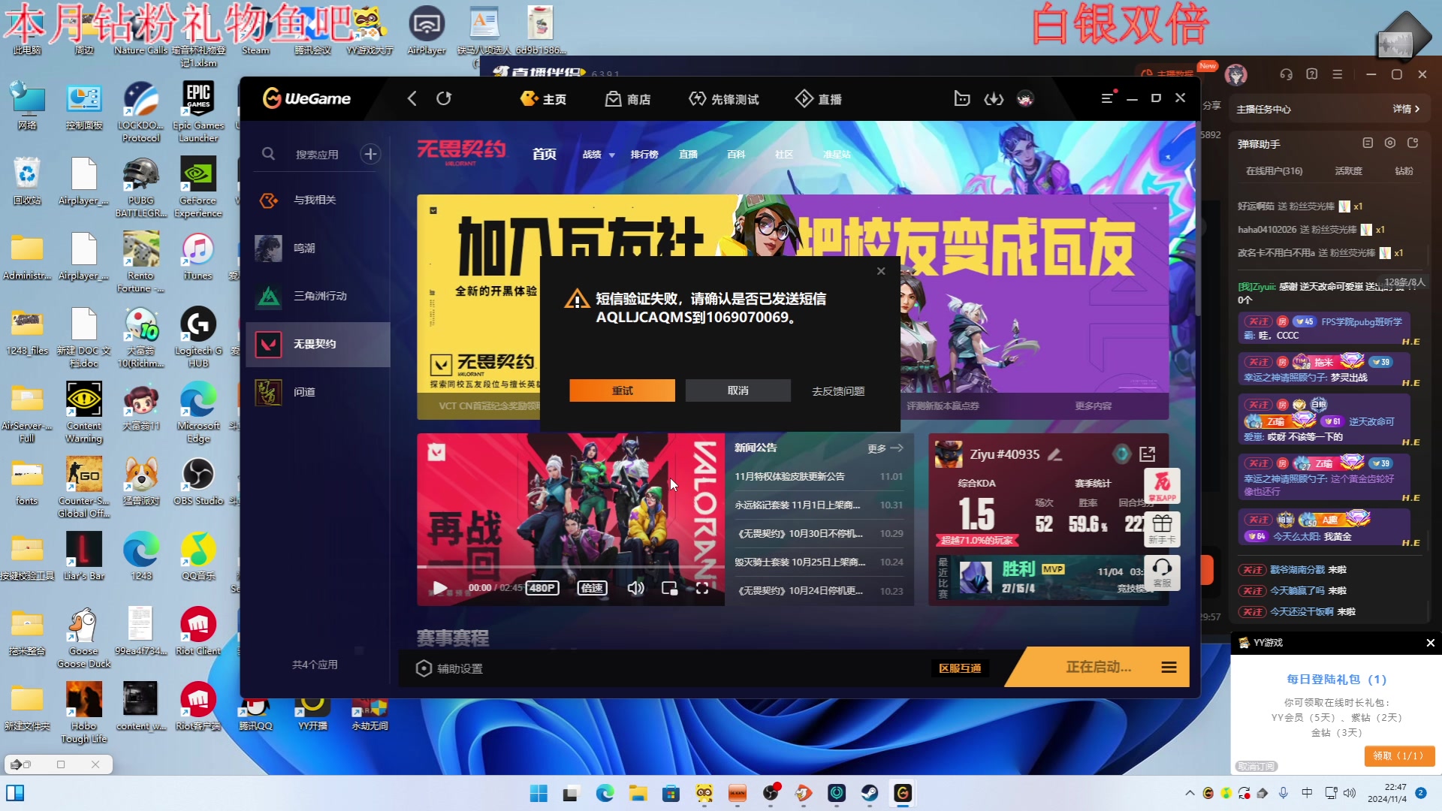This screenshot has width=1442, height=811.
Task: Select 无畏契约 in the sidebar
Action: click(318, 344)
